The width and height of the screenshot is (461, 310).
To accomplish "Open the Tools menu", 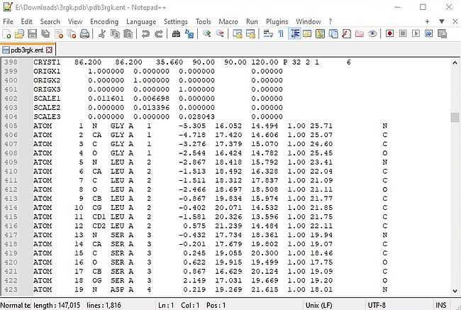I will (203, 22).
